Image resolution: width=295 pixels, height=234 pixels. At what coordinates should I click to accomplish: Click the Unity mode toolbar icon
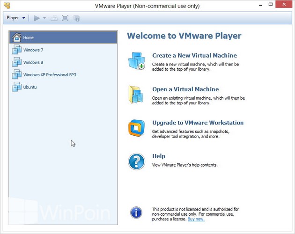coord(77,18)
